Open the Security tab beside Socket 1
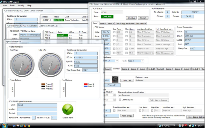 [x=108, y=69]
